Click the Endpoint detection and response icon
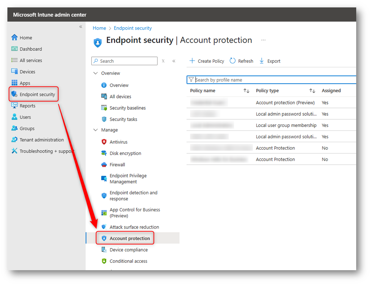 pyautogui.click(x=104, y=196)
